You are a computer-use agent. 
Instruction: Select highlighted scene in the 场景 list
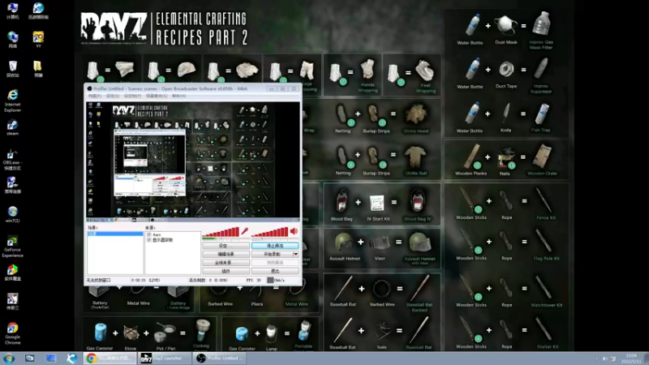[115, 234]
